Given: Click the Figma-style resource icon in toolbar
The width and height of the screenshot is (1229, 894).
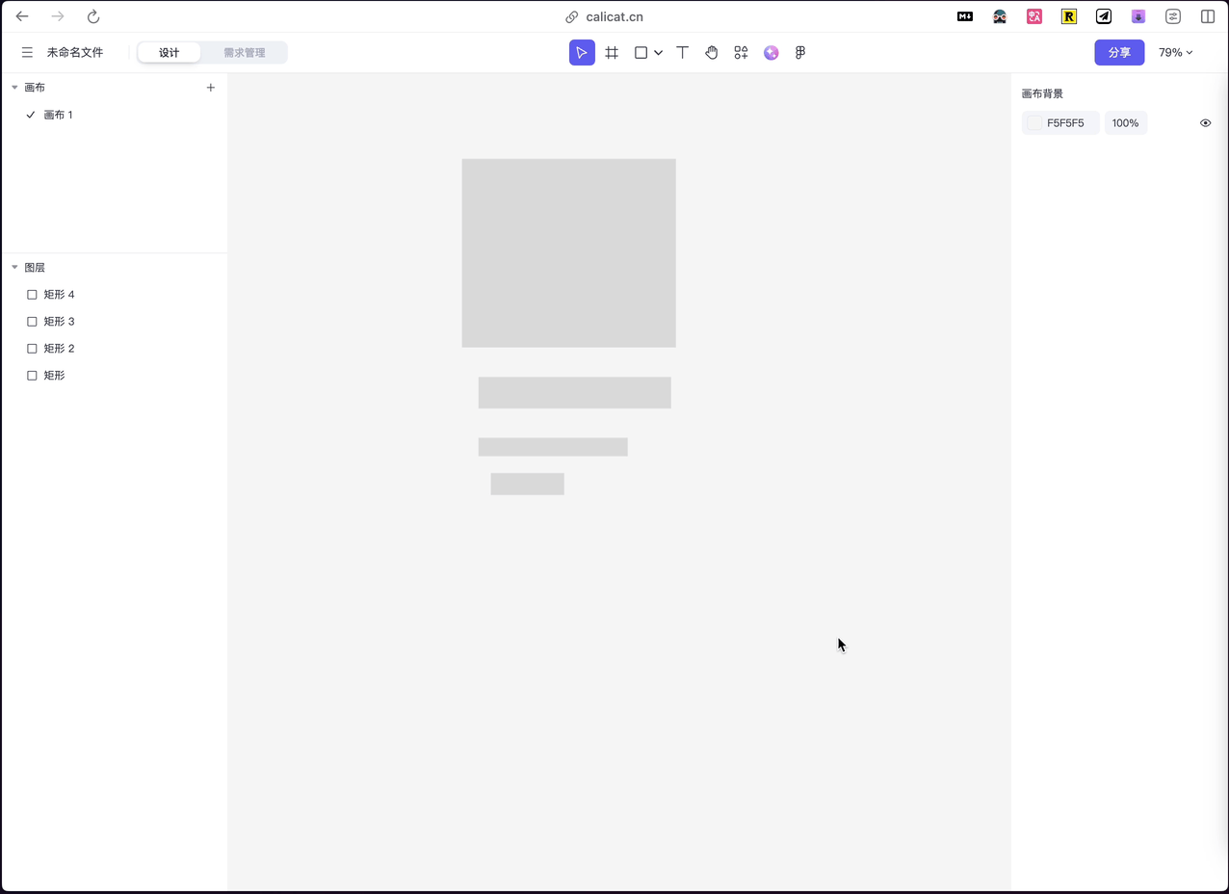Looking at the screenshot, I should pos(799,52).
